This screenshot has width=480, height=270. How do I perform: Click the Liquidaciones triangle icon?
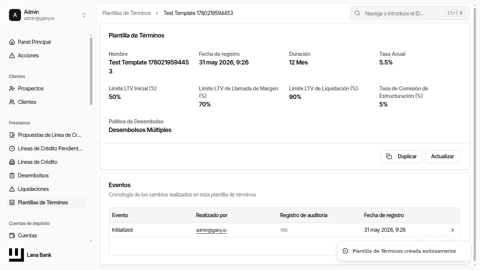coord(12,189)
